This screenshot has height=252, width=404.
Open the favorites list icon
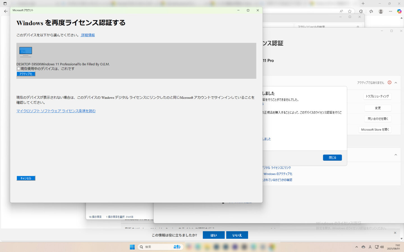click(371, 11)
